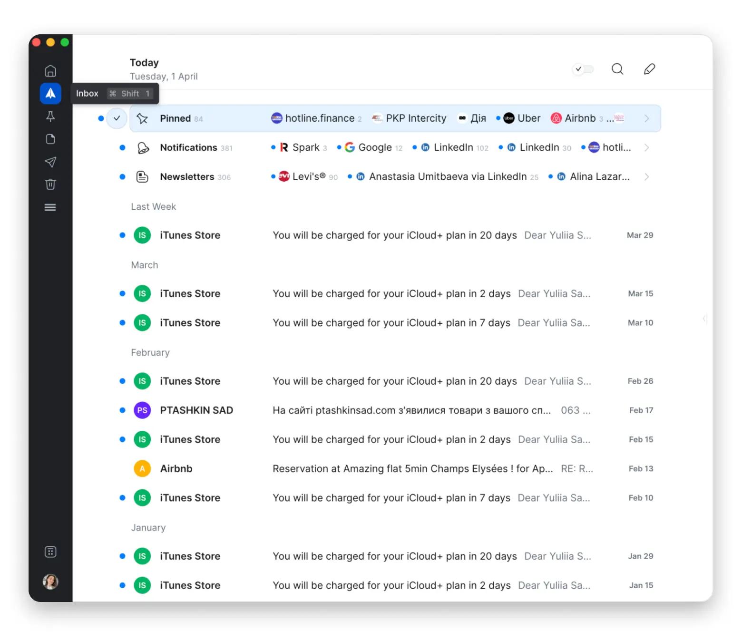Select LinkedIn 30 in Notifications

point(535,148)
